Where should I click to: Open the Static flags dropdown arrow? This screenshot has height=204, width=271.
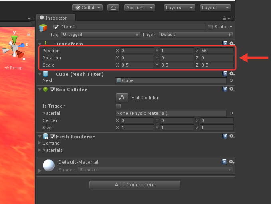tap(231, 27)
